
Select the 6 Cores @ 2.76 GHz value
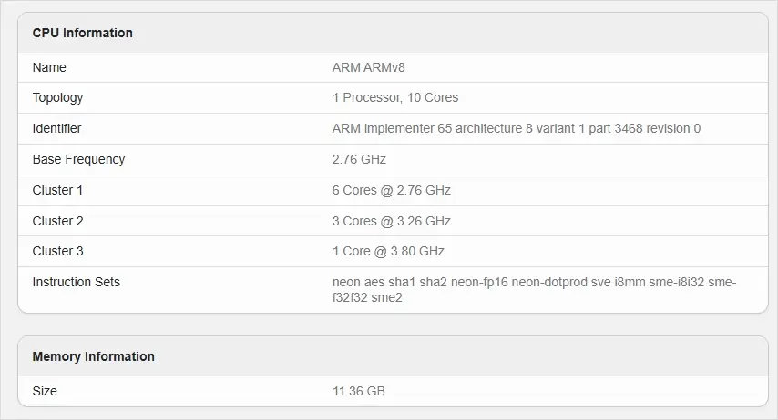click(392, 190)
